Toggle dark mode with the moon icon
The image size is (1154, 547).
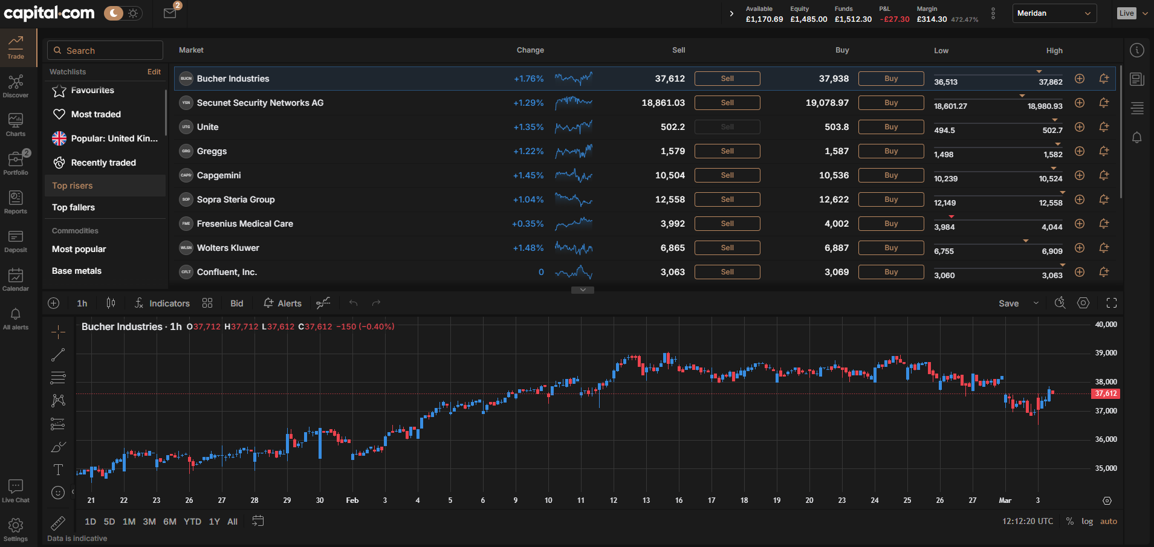(112, 13)
